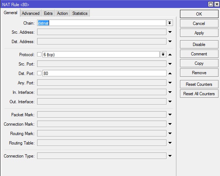This screenshot has width=220, height=176.
Task: Expand the Routing Table field
Action: (170, 143)
